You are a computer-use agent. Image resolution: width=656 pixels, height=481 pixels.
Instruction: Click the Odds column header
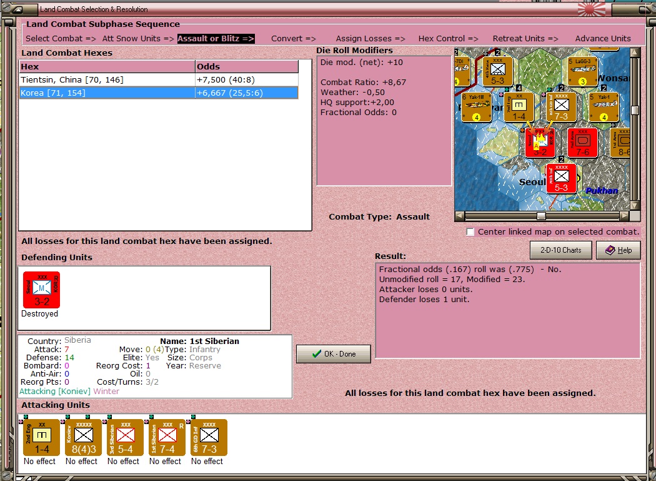pyautogui.click(x=247, y=67)
